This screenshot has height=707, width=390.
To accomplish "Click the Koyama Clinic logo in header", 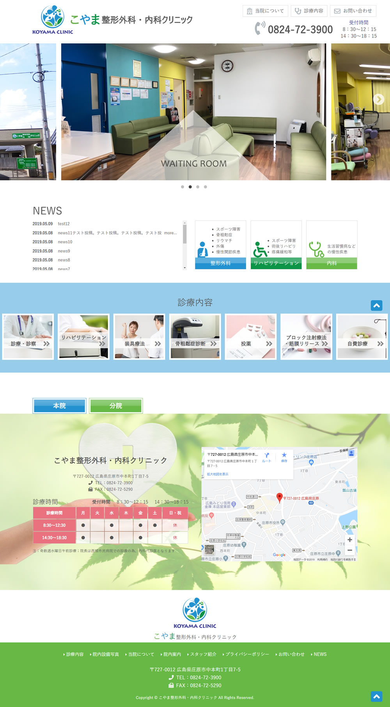I will pos(53,20).
